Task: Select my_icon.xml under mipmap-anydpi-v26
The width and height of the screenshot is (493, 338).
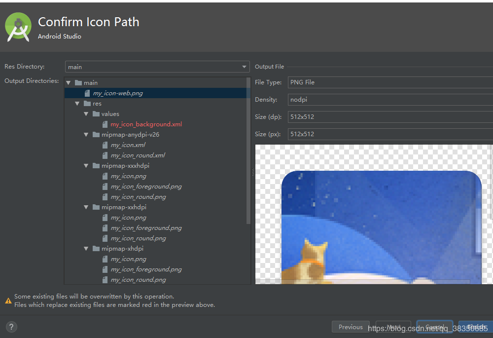Action: pos(128,145)
